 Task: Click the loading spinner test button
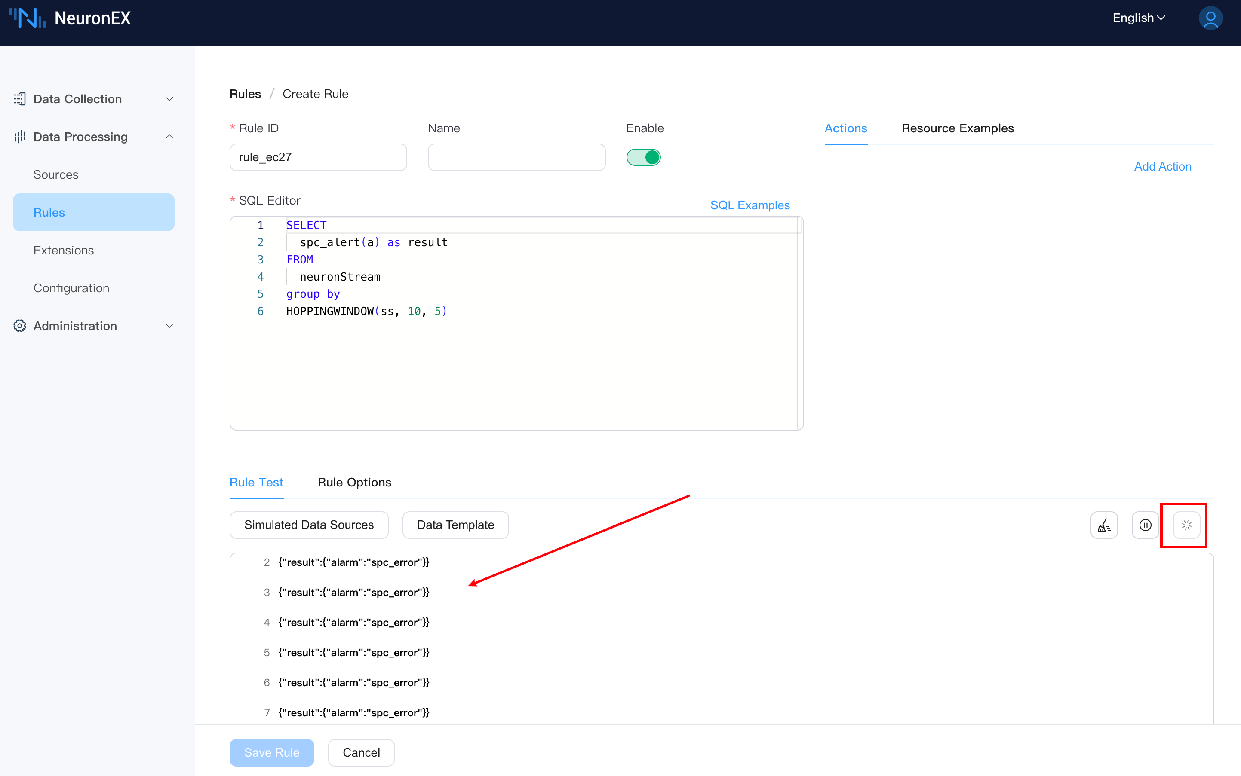[1186, 525]
